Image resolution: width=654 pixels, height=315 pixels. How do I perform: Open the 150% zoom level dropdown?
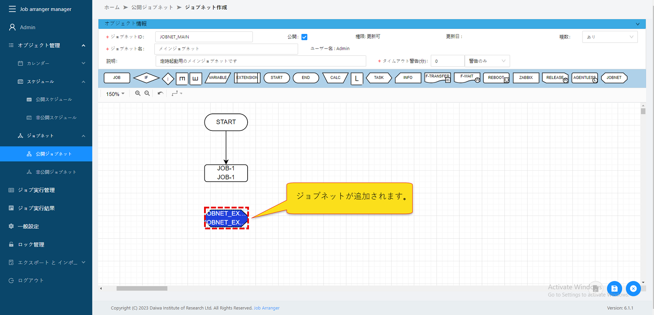[x=116, y=94]
